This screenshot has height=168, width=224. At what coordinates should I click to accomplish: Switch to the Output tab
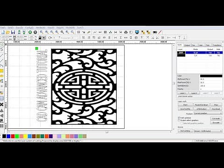[187, 45]
